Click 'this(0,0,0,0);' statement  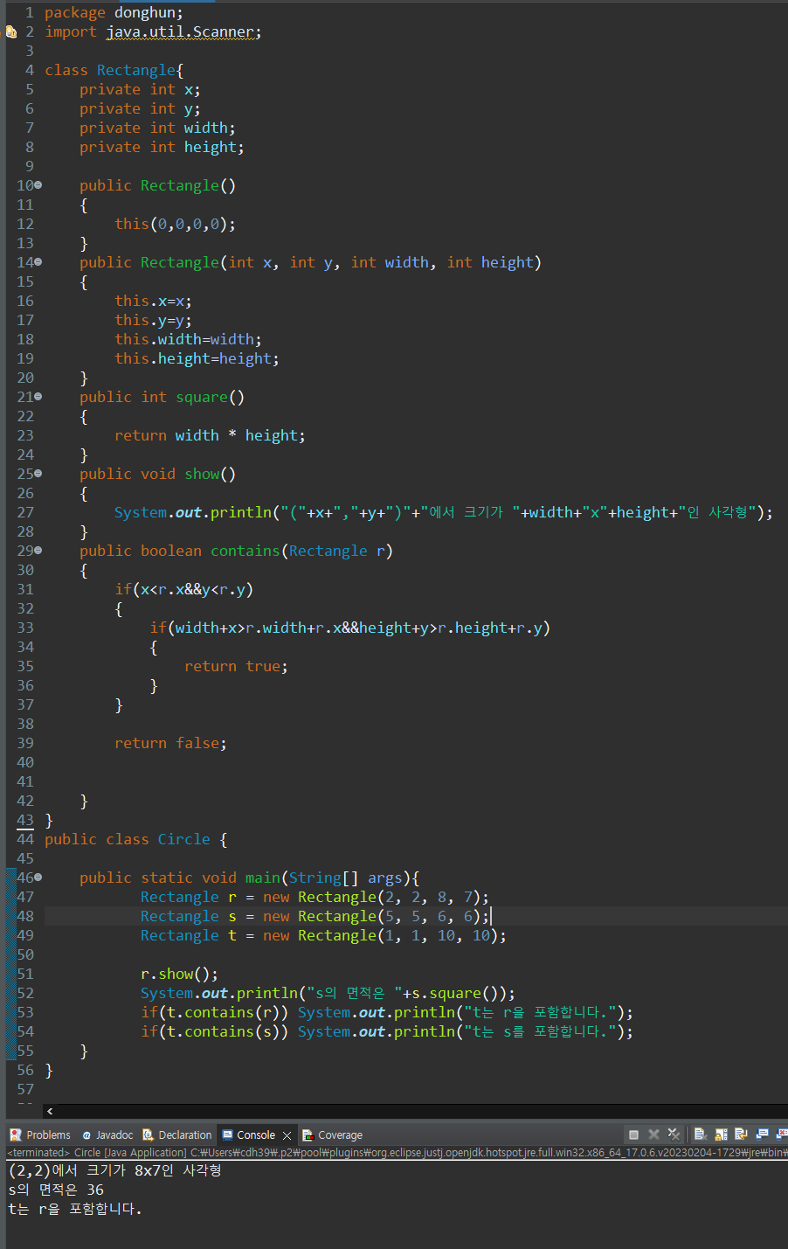[175, 224]
